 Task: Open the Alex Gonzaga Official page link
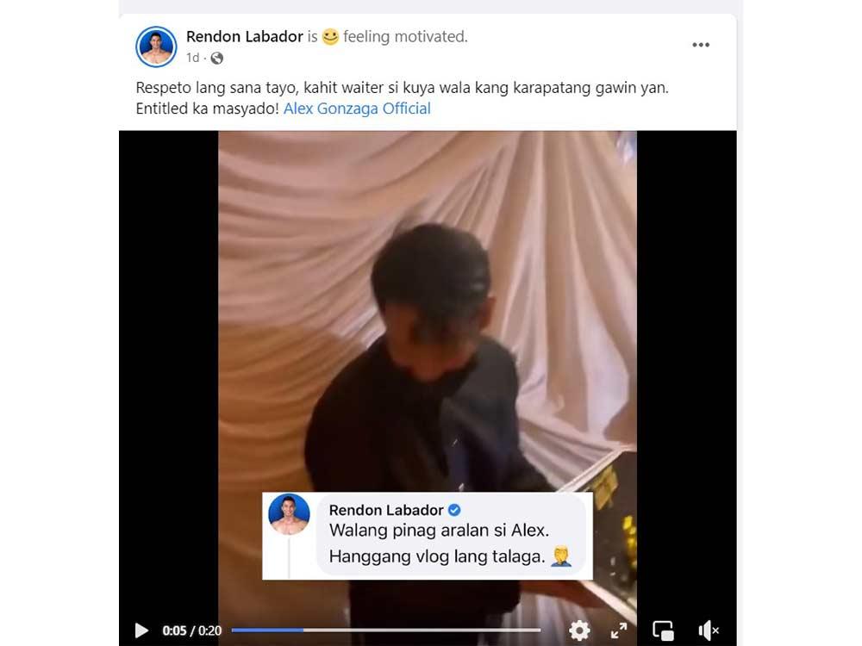tap(357, 108)
